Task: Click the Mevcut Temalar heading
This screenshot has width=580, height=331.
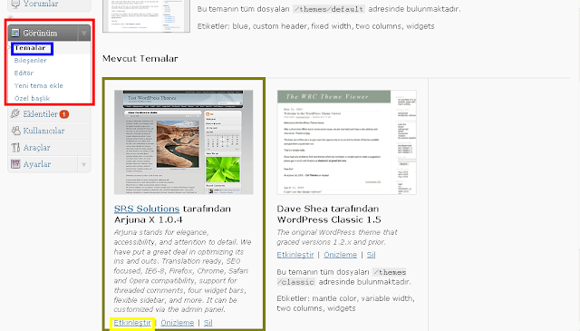Action: click(x=140, y=59)
